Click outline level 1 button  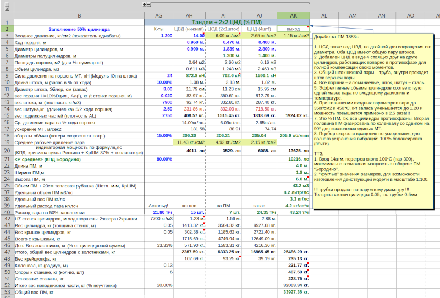[x=7, y=4]
